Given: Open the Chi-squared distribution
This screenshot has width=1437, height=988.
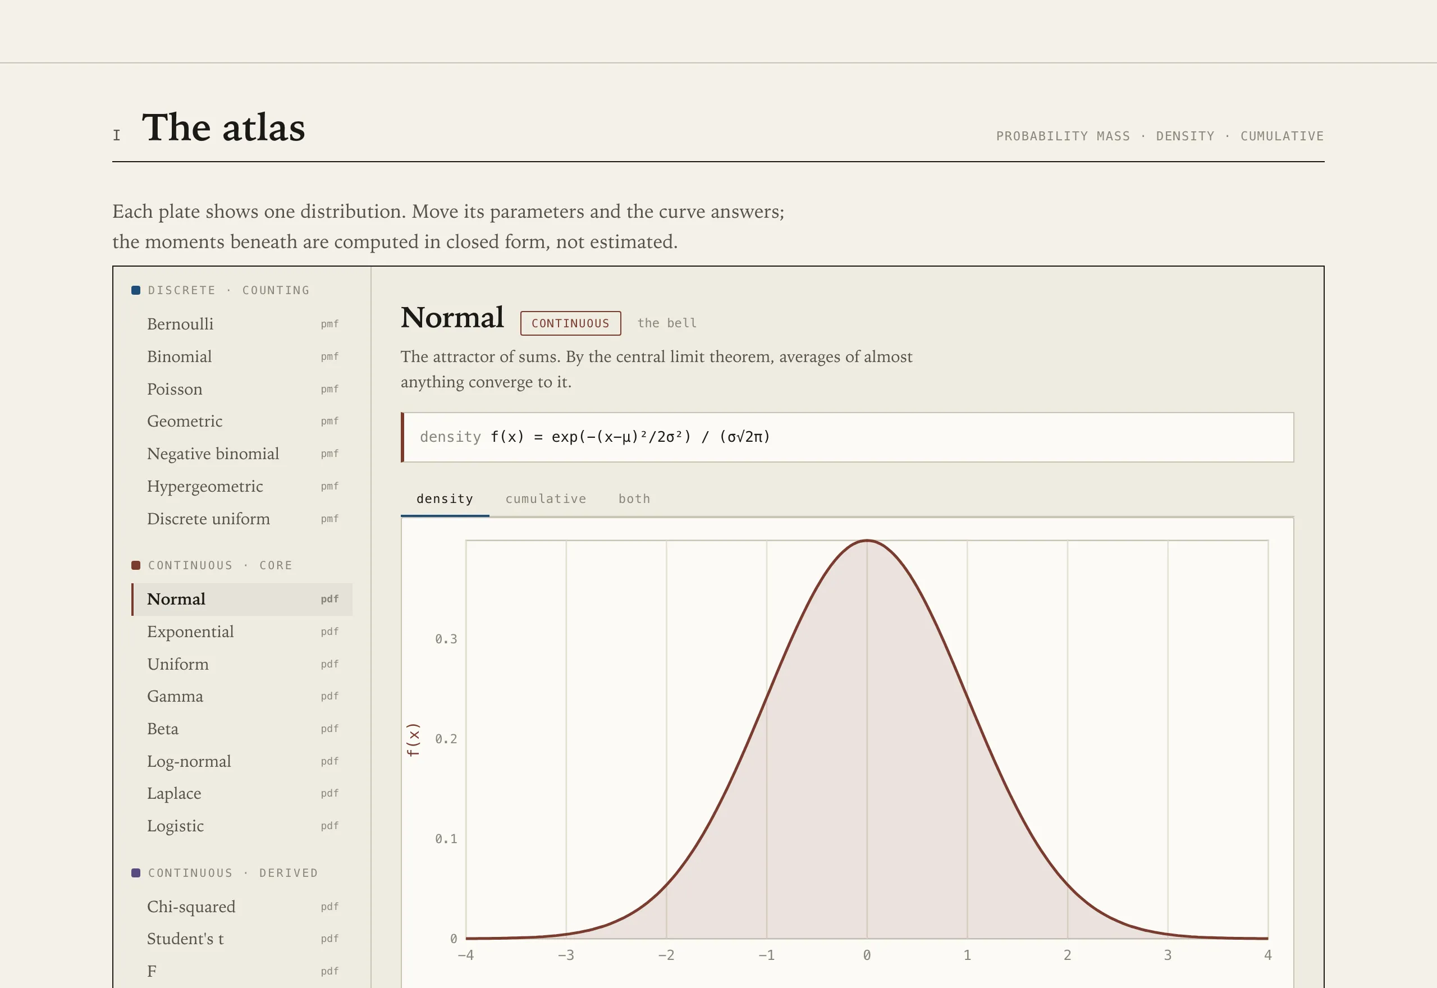Looking at the screenshot, I should 242,906.
